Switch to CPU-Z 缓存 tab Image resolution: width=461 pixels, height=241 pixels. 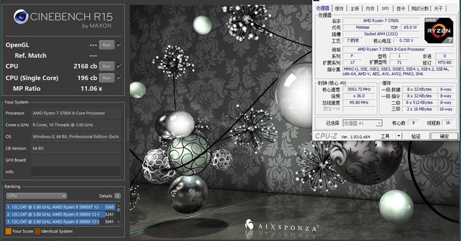point(339,9)
